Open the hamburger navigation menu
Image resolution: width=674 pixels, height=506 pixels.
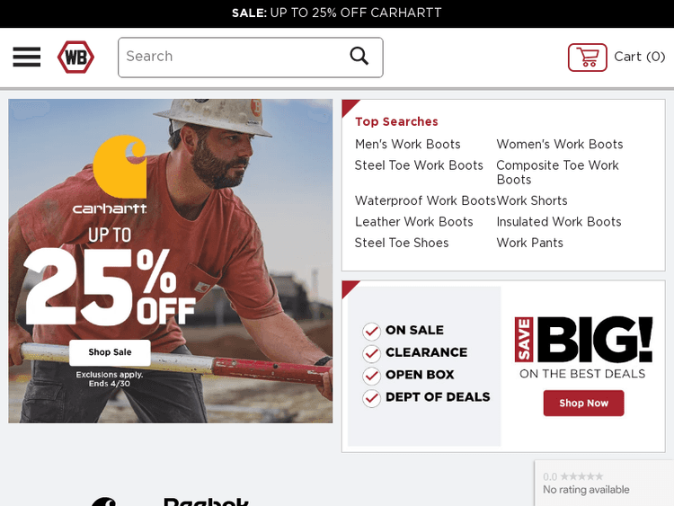[x=27, y=58]
